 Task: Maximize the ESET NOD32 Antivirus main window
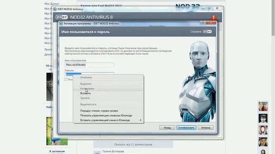(x=209, y=9)
